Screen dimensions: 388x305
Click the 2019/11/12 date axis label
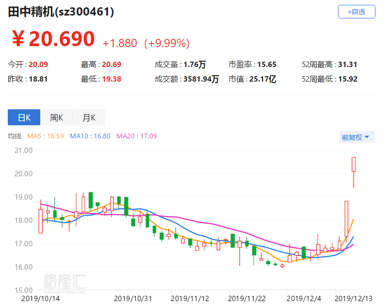(190, 299)
